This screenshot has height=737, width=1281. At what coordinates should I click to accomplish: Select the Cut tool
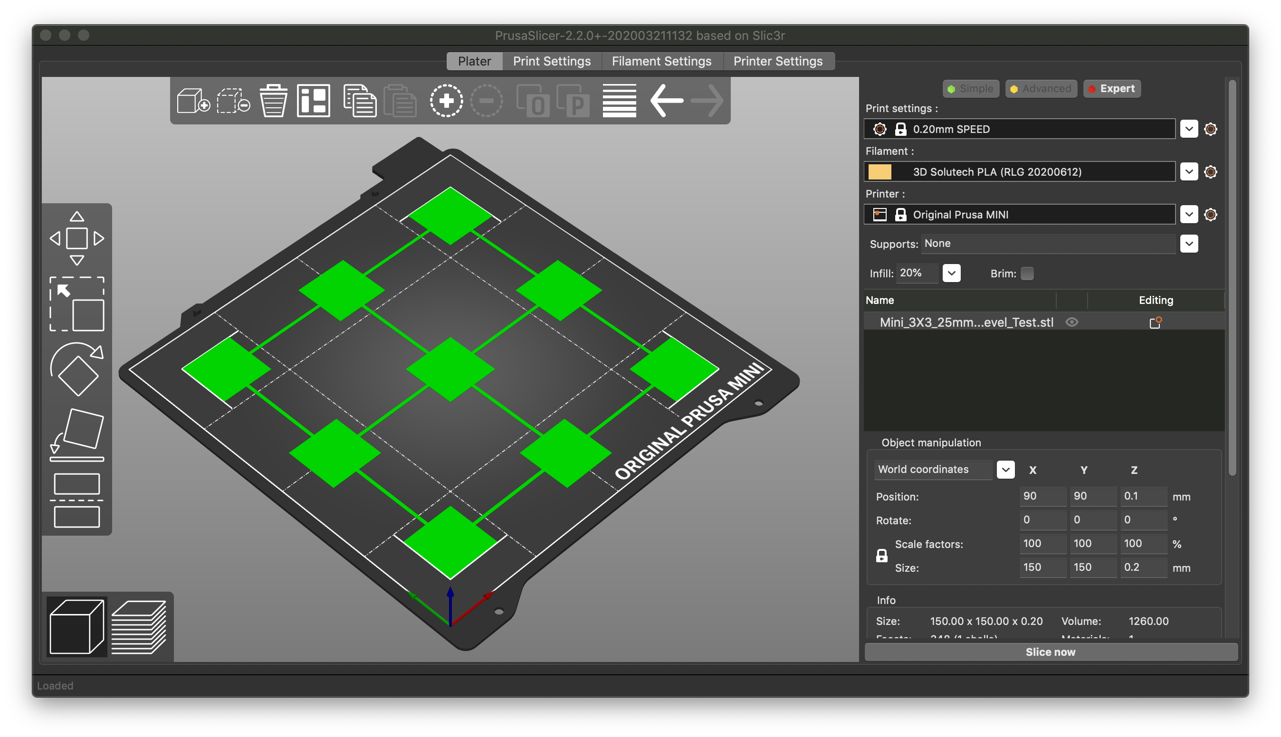coord(77,500)
